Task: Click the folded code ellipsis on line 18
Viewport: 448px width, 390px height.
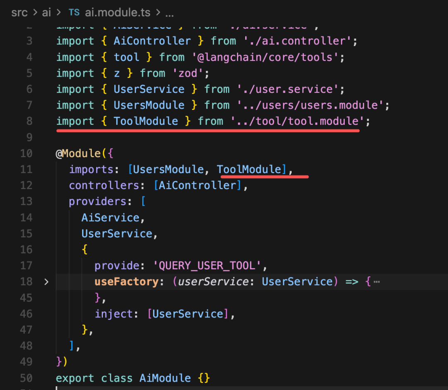Action: pos(377,282)
